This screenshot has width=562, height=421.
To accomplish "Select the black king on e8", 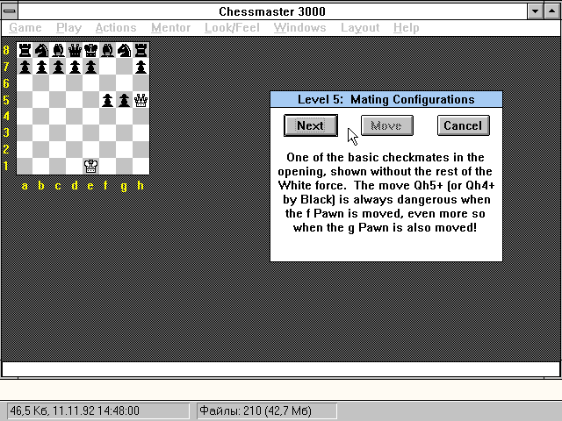I will pos(91,51).
